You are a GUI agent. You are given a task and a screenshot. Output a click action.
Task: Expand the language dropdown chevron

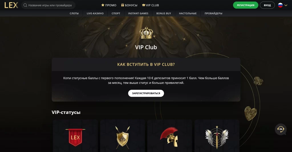[286, 5]
